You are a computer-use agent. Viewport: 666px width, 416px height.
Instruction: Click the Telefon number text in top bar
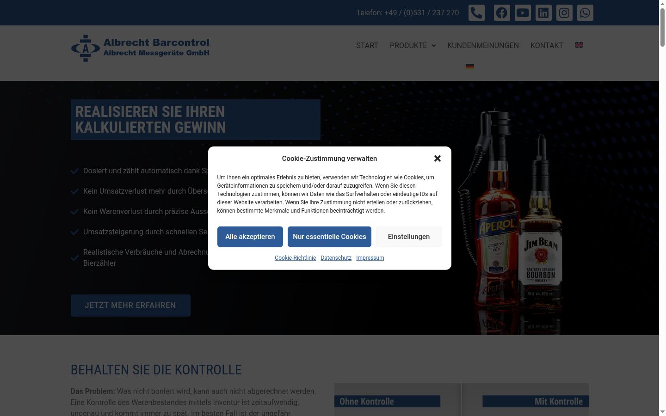tap(407, 13)
